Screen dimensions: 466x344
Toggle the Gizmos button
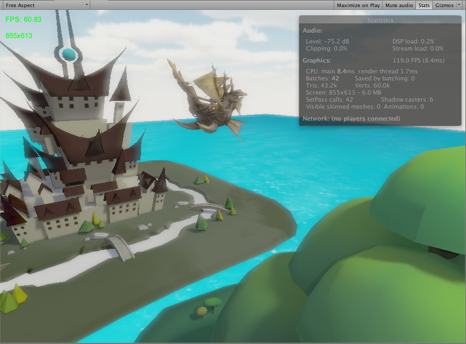coord(444,5)
